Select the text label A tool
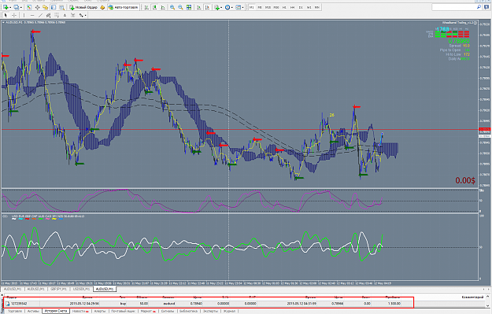492x314 pixels. (x=65, y=15)
